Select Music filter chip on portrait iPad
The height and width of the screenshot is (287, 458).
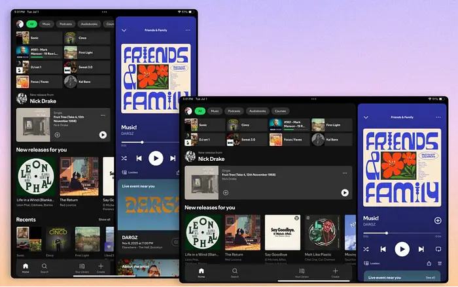(46, 24)
